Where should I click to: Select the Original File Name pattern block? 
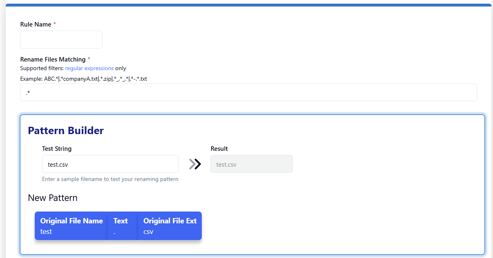71,226
